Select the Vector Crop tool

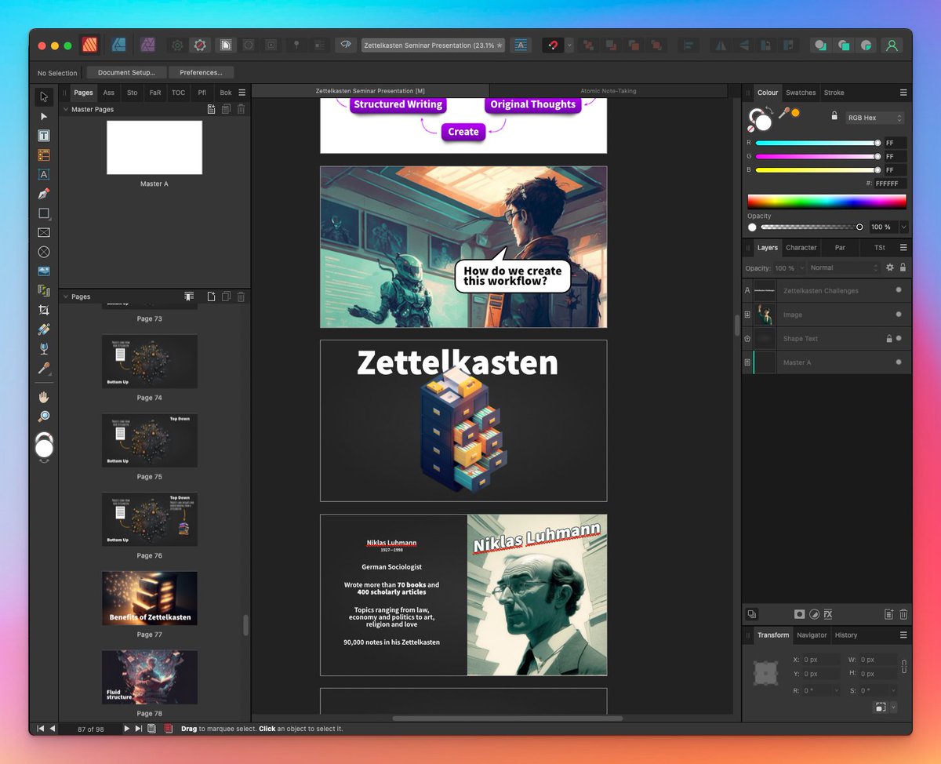tap(44, 310)
